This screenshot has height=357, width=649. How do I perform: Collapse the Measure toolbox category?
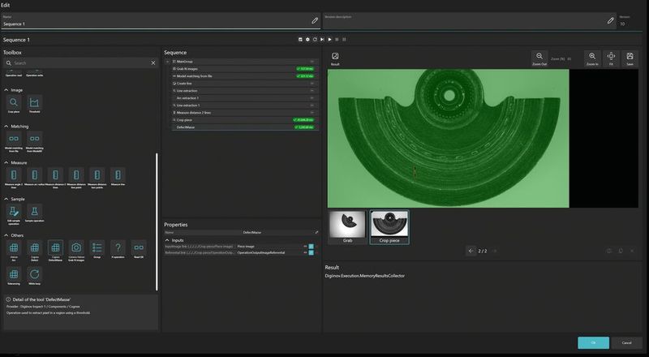6,163
